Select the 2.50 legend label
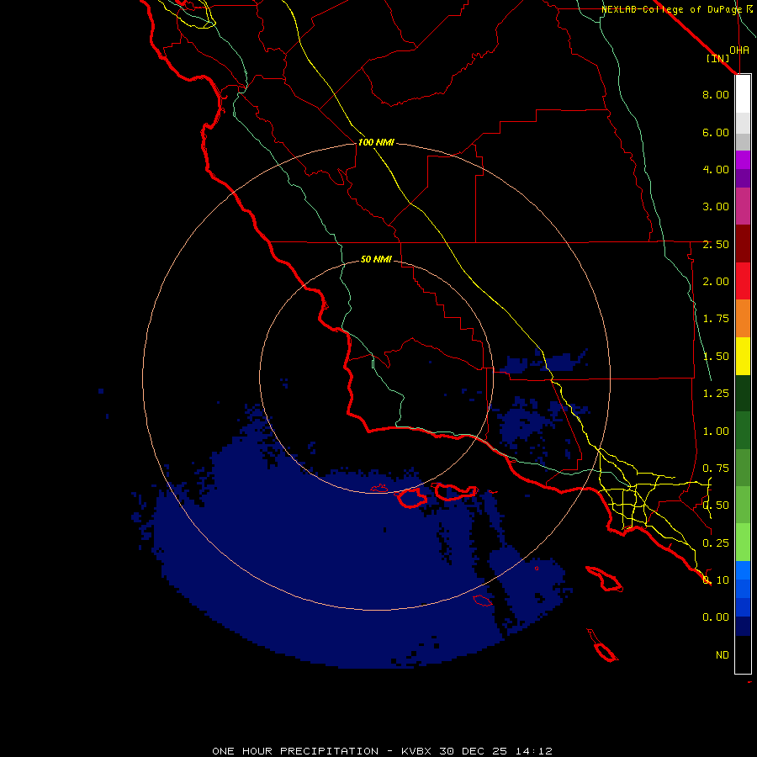The height and width of the screenshot is (757, 757). [x=716, y=244]
